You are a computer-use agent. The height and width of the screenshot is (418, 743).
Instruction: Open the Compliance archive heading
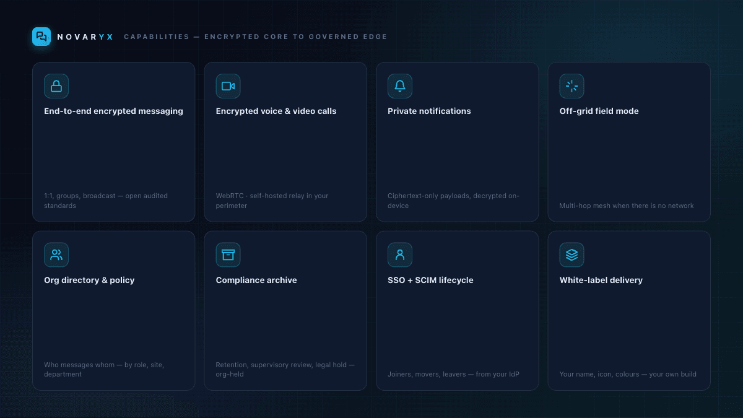256,280
